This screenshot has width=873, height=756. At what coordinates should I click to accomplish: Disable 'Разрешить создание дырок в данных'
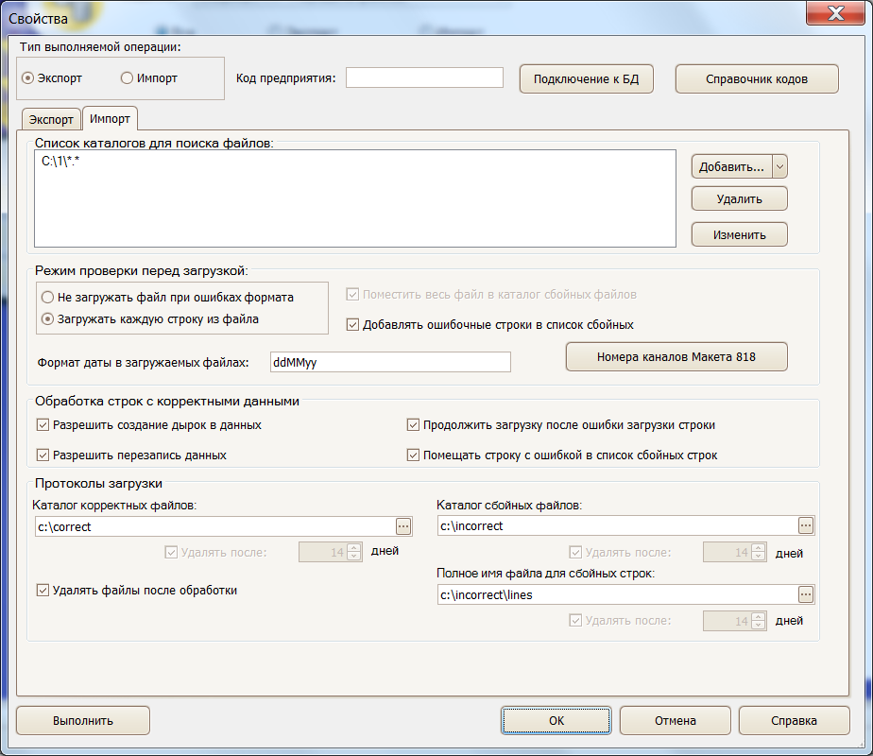(43, 425)
